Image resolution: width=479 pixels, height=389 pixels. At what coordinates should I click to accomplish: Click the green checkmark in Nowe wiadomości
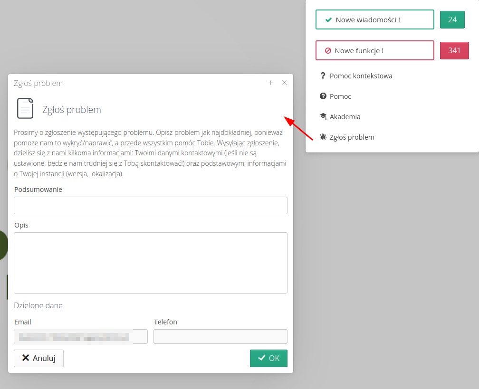(328, 20)
